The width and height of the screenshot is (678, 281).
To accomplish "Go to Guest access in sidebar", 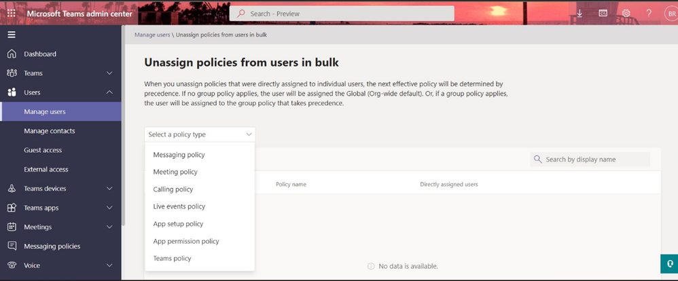I will [x=43, y=150].
